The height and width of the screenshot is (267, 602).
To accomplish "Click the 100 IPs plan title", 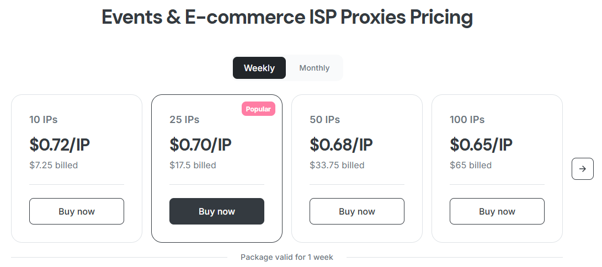I will click(x=467, y=120).
